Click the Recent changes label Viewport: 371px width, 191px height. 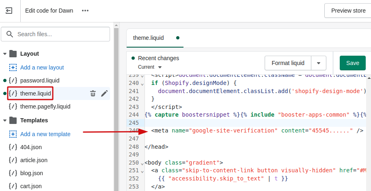(x=159, y=58)
